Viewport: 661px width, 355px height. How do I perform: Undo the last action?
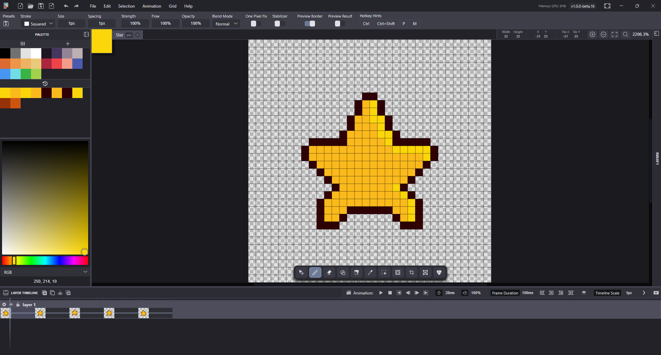[x=66, y=6]
